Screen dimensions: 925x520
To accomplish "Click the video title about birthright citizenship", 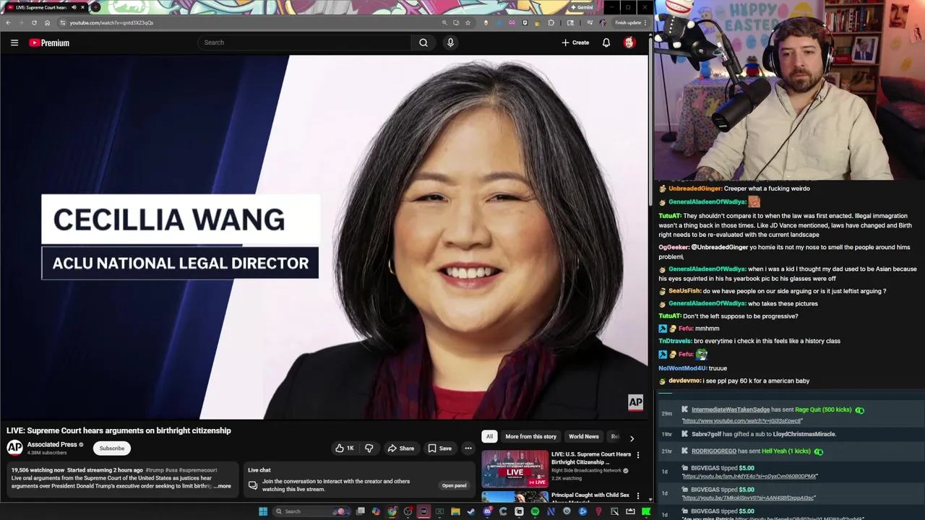I will click(x=119, y=430).
